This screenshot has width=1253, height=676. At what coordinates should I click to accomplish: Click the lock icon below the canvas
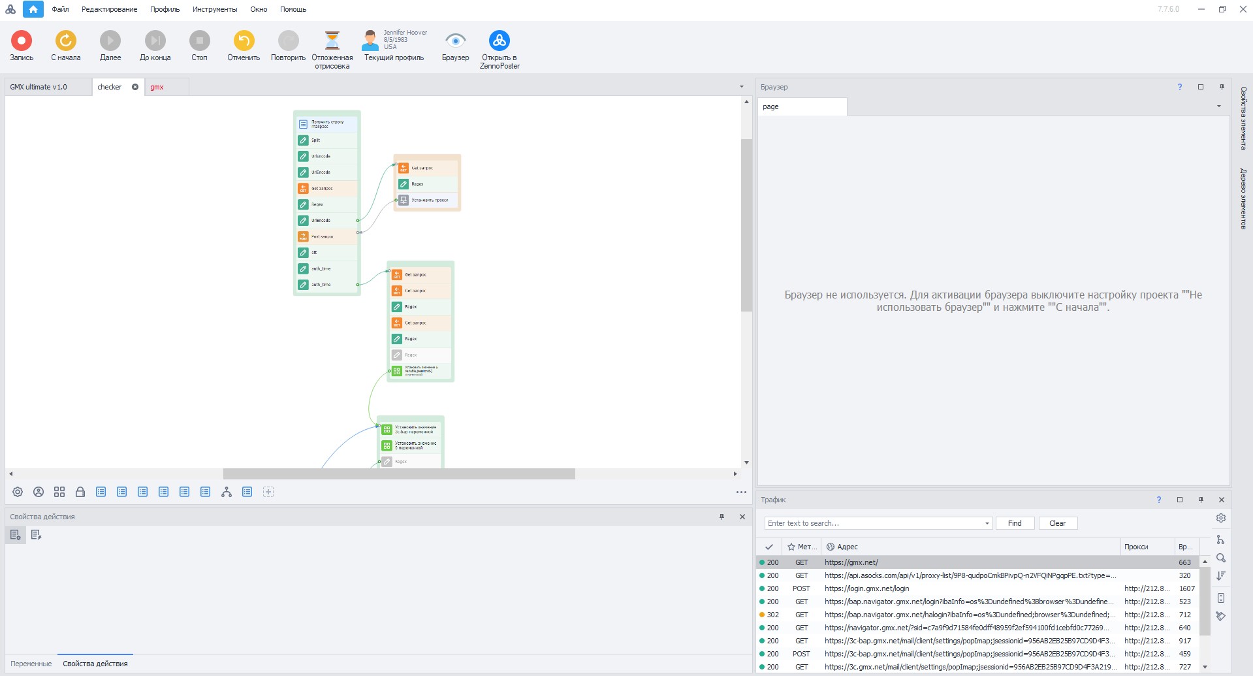80,492
